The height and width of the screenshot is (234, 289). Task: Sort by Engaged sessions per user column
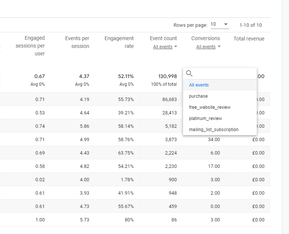click(30, 46)
